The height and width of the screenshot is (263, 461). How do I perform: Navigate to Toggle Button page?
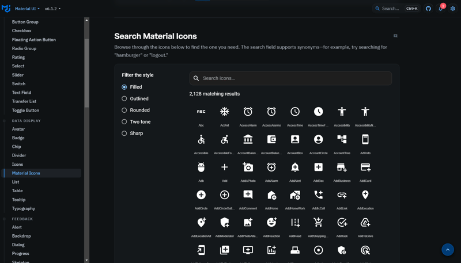click(25, 110)
